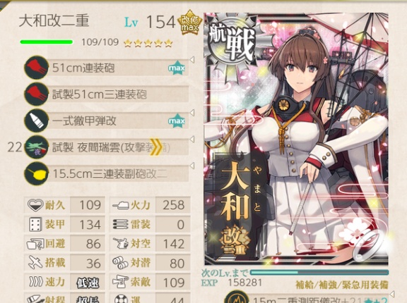Select the yellow secondary gun icon
The height and width of the screenshot is (303, 407).
coord(37,174)
